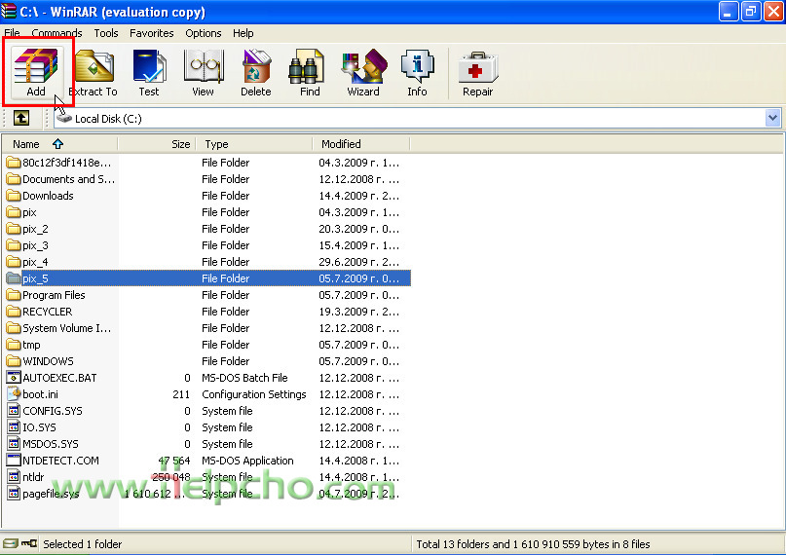
Task: Select the pix folder row
Action: tap(206, 212)
